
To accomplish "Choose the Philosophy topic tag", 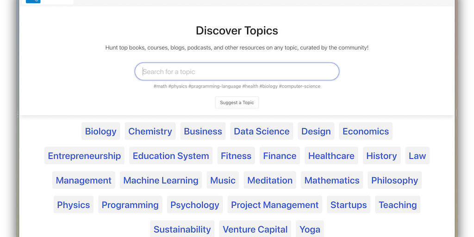I will (394, 181).
